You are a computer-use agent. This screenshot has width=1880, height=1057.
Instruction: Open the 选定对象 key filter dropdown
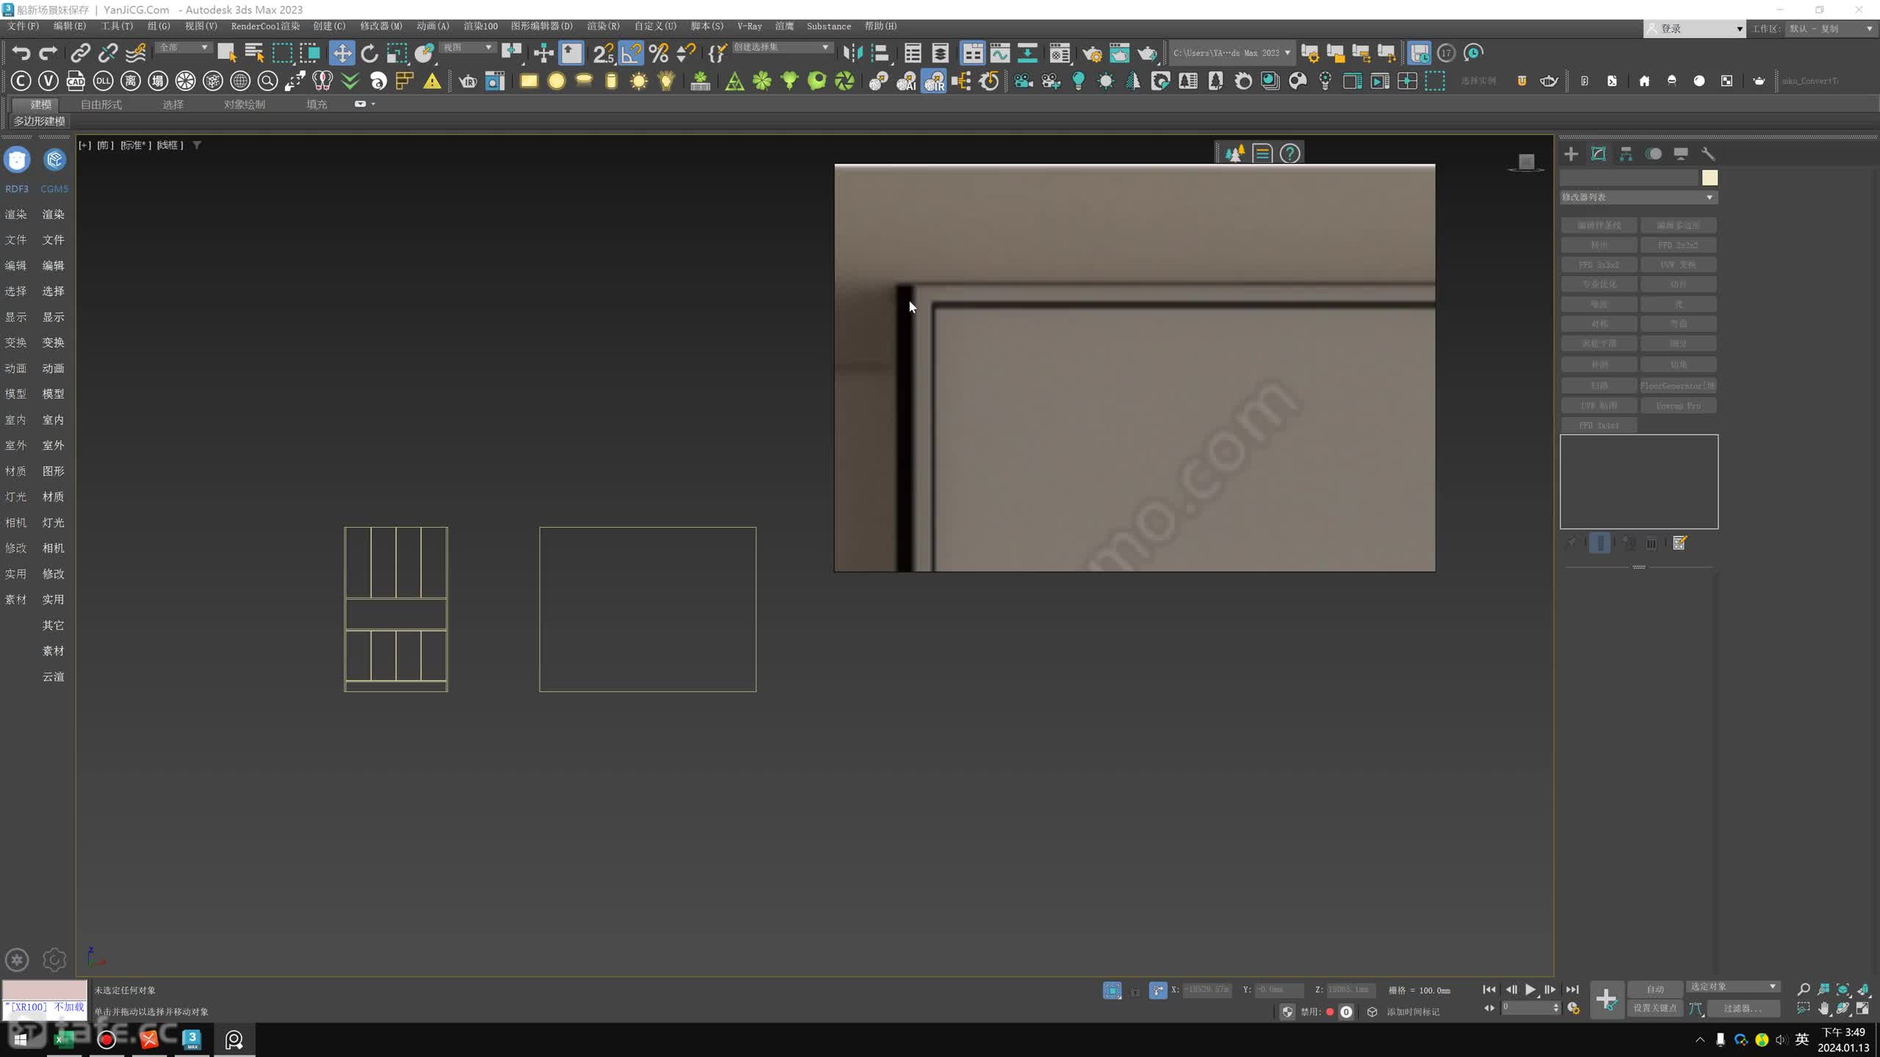1732,987
